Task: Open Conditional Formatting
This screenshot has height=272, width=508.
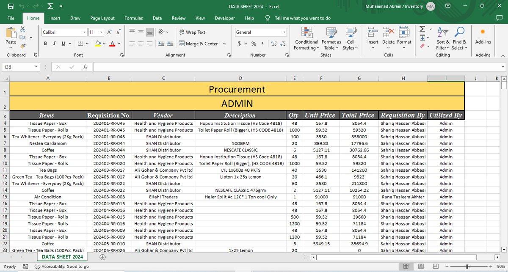Action: tap(306, 38)
